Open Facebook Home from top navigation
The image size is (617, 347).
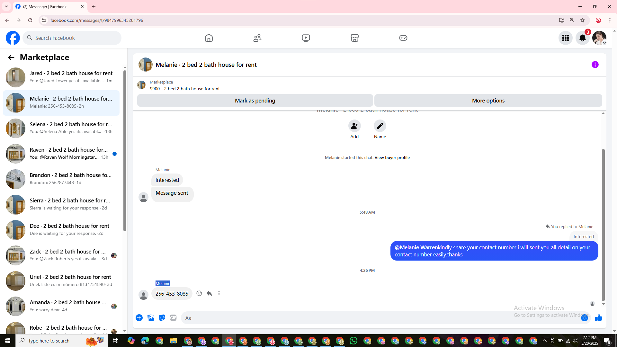coord(209,38)
